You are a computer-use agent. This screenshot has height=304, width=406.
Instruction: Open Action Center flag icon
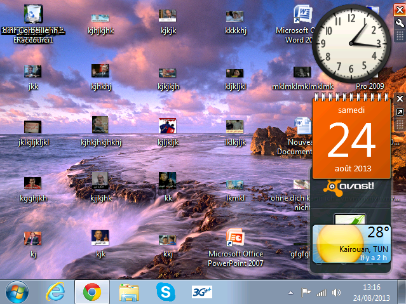(x=306, y=293)
